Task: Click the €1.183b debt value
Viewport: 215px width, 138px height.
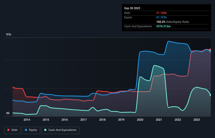Action: pyautogui.click(x=161, y=13)
